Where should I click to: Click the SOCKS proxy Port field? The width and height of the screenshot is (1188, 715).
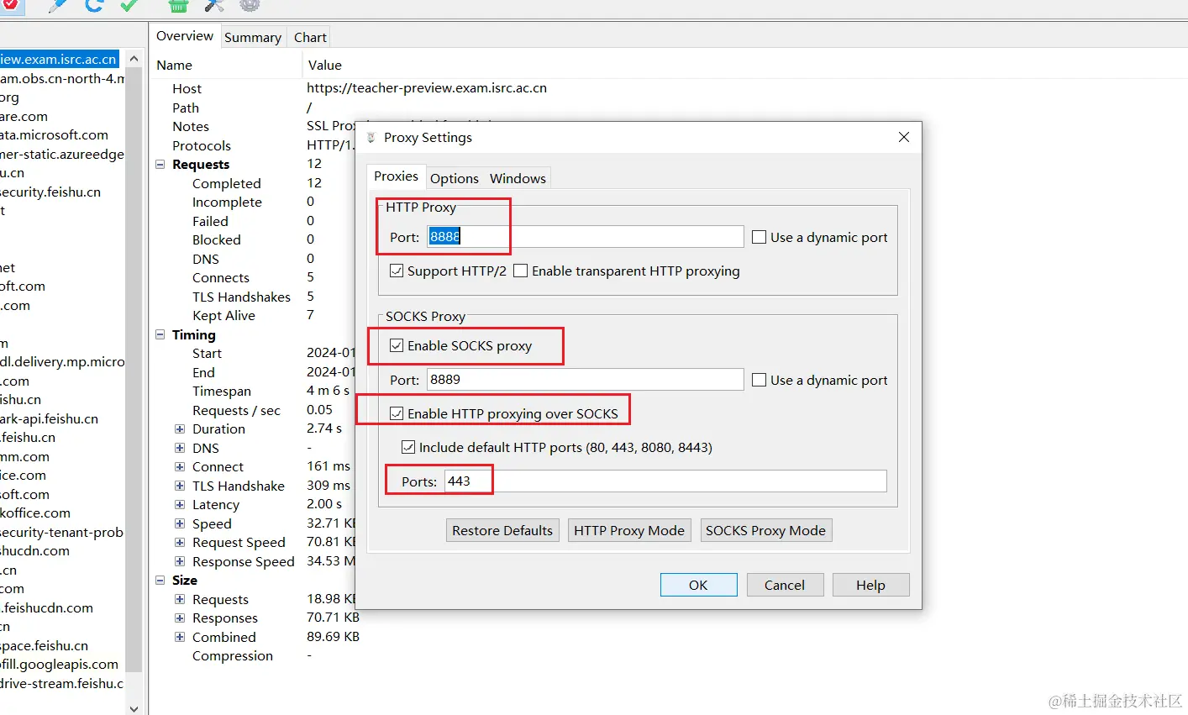tap(585, 379)
